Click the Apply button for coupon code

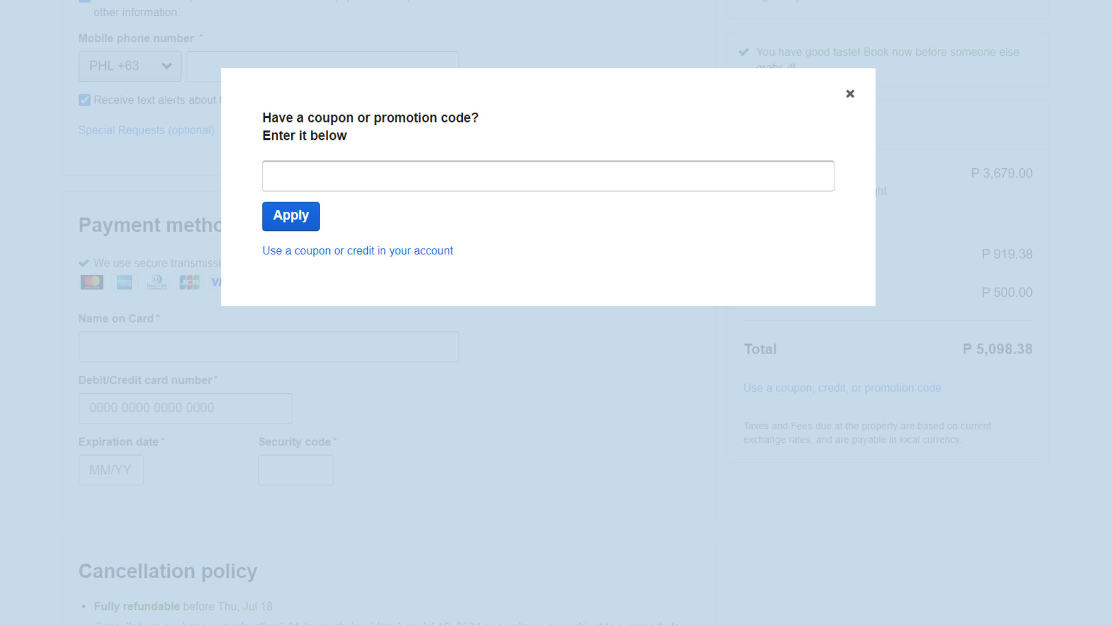(290, 215)
